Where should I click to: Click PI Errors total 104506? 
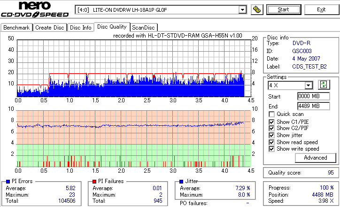click(x=67, y=201)
